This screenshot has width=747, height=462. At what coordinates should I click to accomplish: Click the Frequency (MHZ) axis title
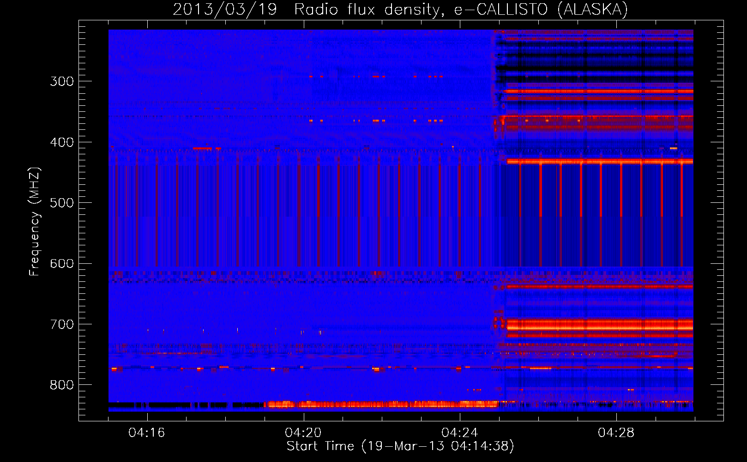pyautogui.click(x=35, y=221)
